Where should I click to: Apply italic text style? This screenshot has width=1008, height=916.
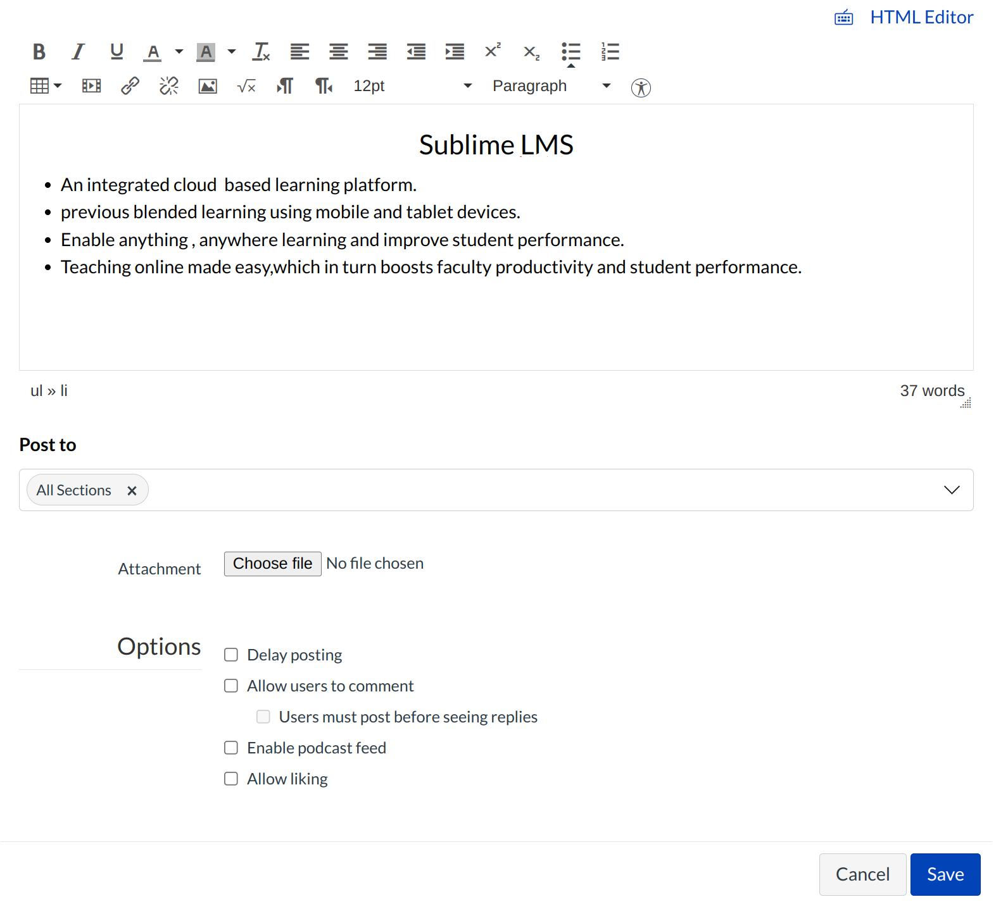78,52
